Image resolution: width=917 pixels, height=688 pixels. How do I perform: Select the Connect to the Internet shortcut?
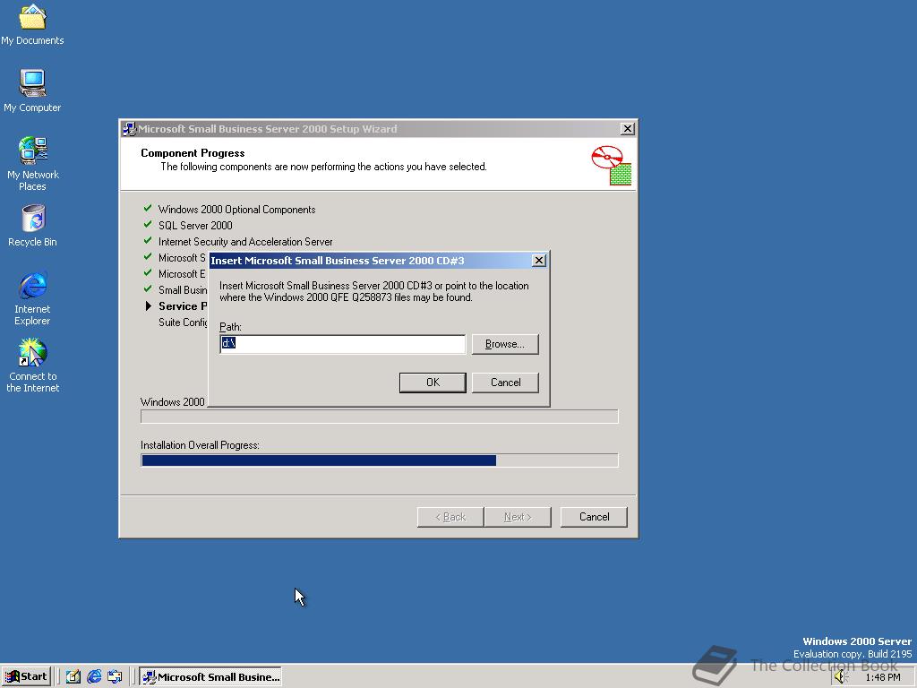click(32, 365)
